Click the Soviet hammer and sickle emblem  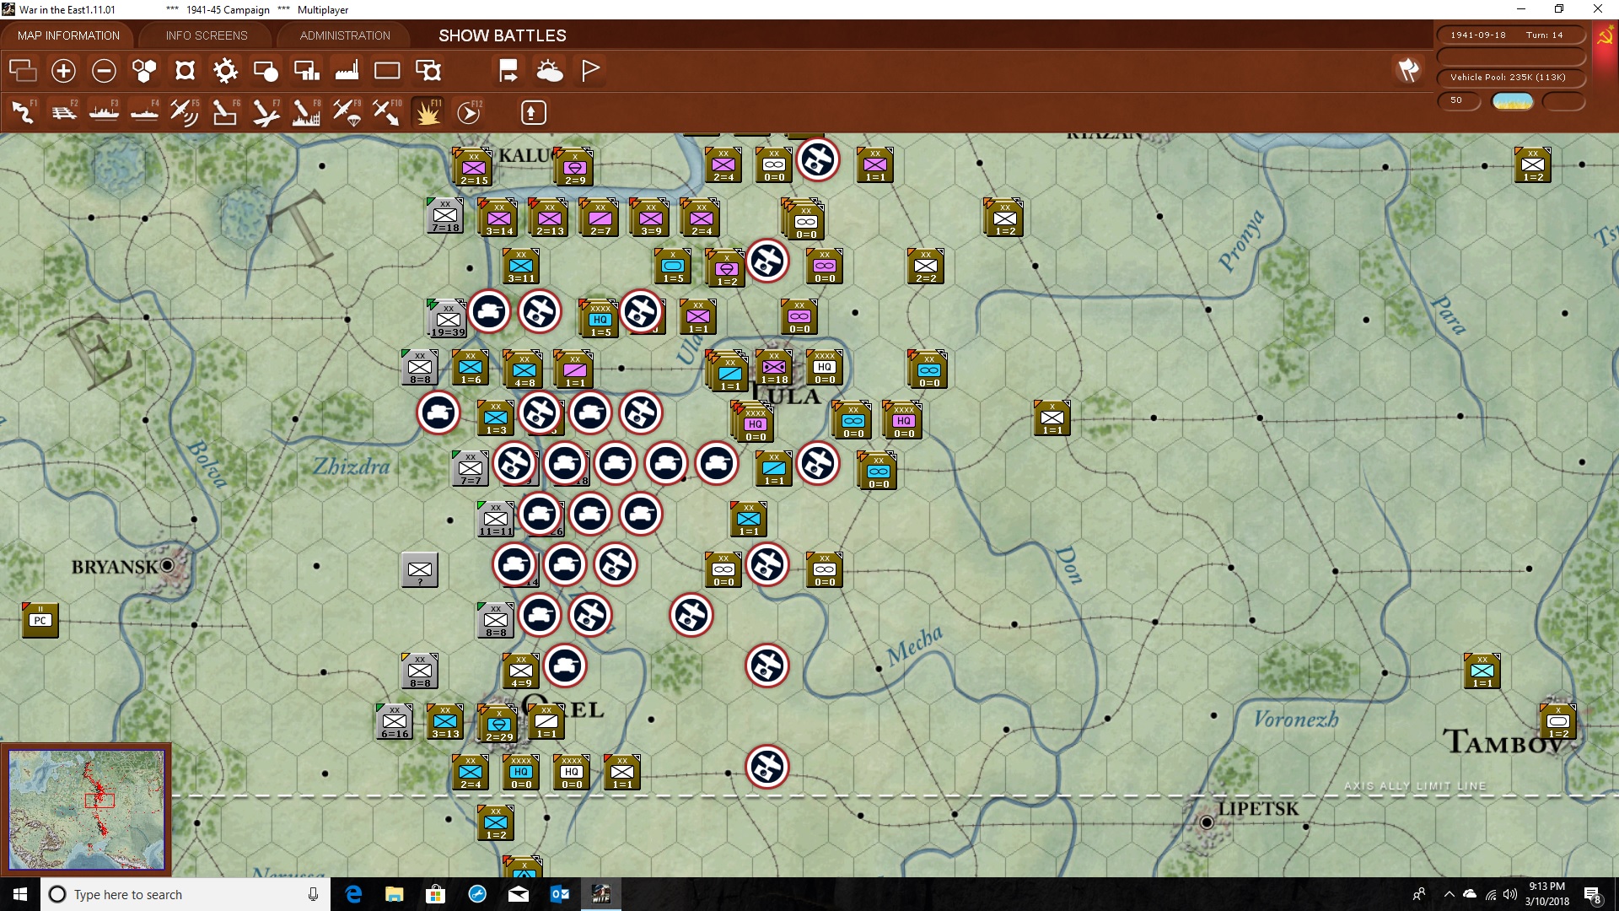click(x=1605, y=35)
